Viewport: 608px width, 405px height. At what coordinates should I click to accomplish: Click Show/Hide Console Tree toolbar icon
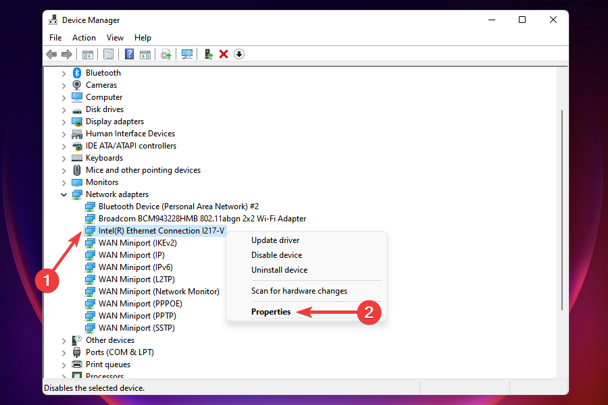[x=88, y=54]
